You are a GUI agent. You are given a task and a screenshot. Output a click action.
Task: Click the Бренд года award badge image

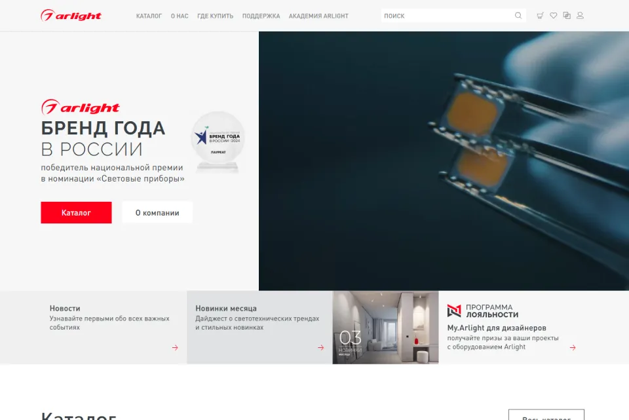[x=218, y=142]
